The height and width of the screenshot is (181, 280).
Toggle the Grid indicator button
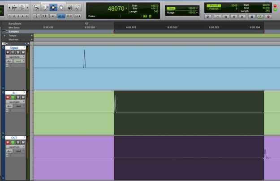coord(171,8)
